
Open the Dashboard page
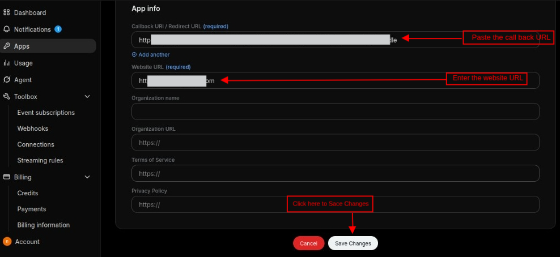pos(30,12)
